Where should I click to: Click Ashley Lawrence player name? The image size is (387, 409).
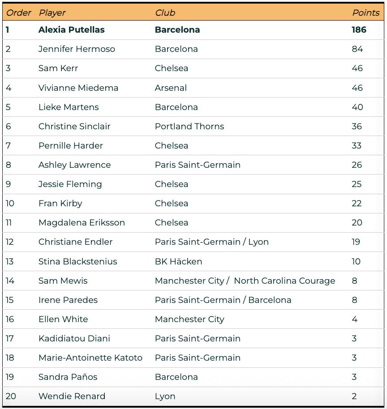[75, 165]
